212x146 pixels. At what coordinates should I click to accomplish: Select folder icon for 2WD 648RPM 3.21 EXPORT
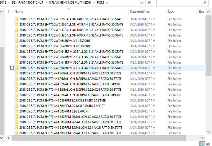[16, 41]
